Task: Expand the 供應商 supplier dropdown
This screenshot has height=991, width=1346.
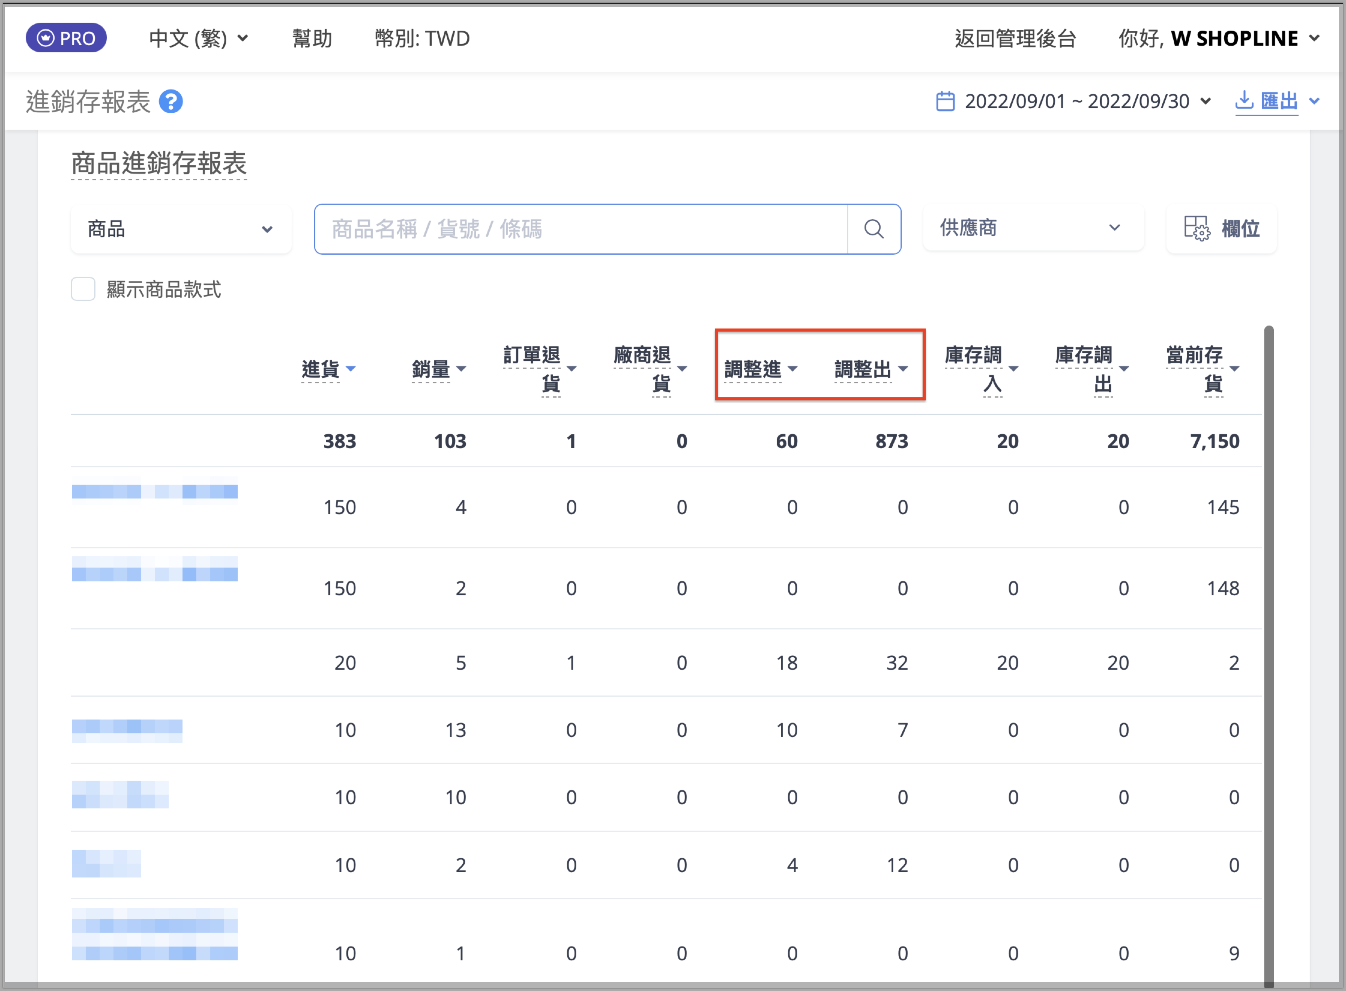Action: click(1032, 228)
